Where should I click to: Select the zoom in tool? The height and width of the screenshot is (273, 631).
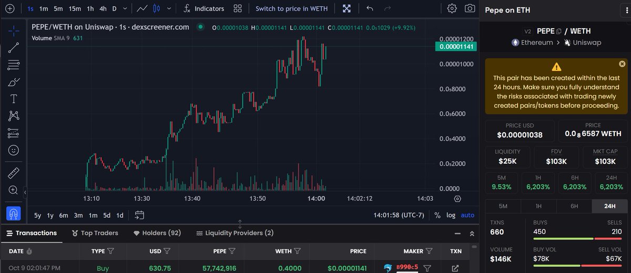(14, 190)
